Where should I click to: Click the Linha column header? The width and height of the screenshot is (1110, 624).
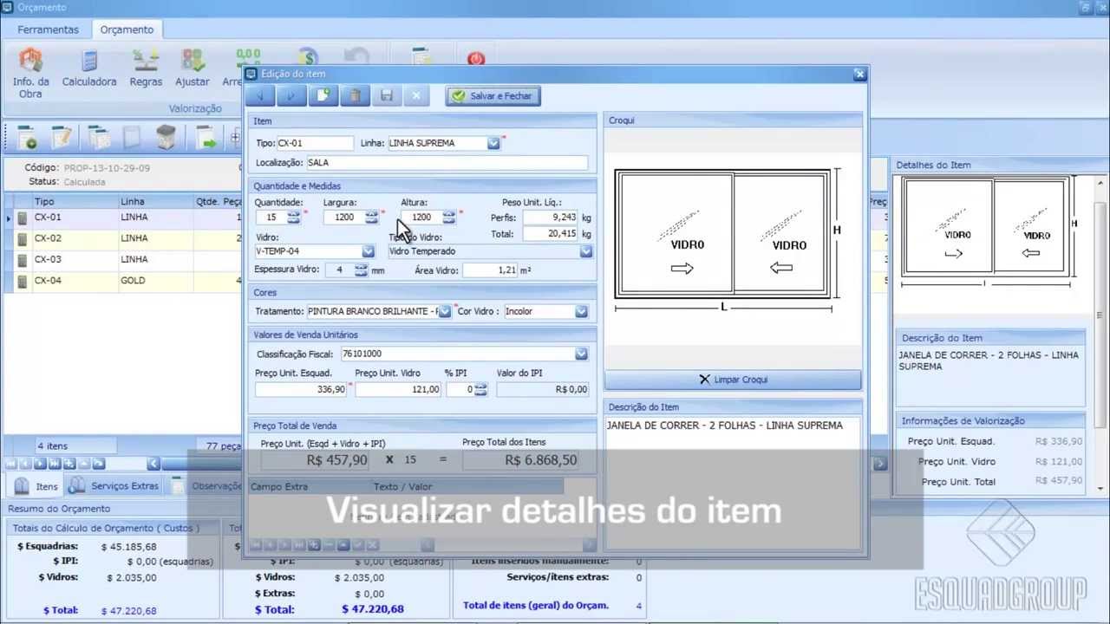click(155, 202)
